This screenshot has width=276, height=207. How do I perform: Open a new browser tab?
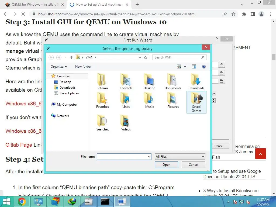[x=137, y=5]
